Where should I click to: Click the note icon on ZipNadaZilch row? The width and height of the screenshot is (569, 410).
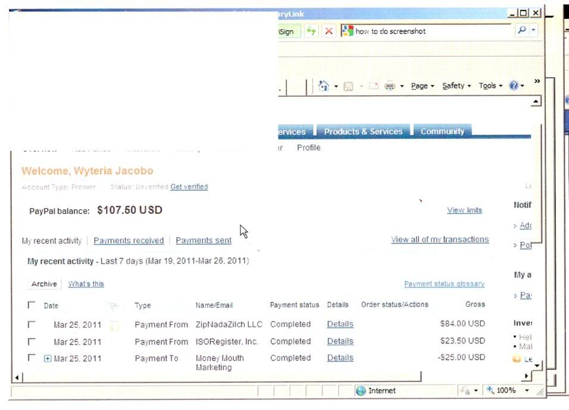pyautogui.click(x=114, y=325)
